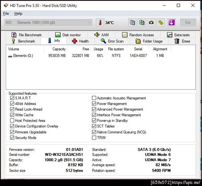202x186 pixels.
Task: Click the Volume column header
Action: (x=25, y=49)
